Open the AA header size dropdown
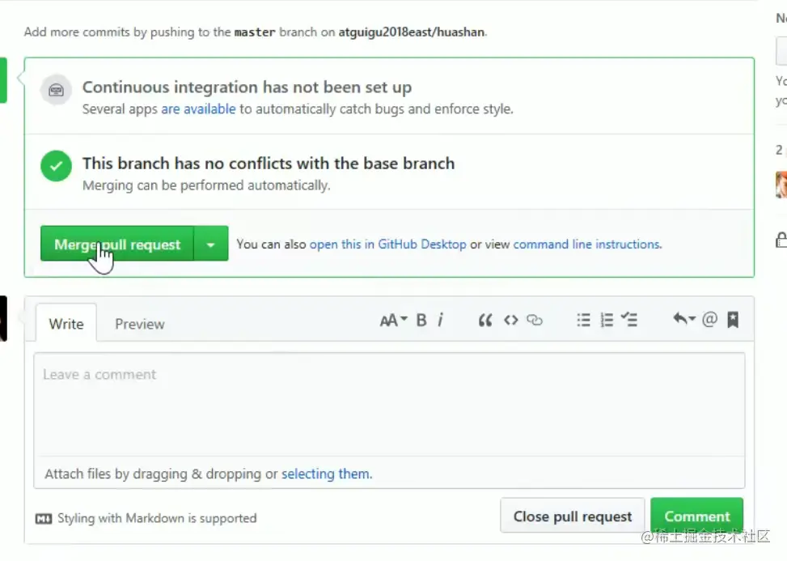Screen dimensions: 787x561 [393, 321]
